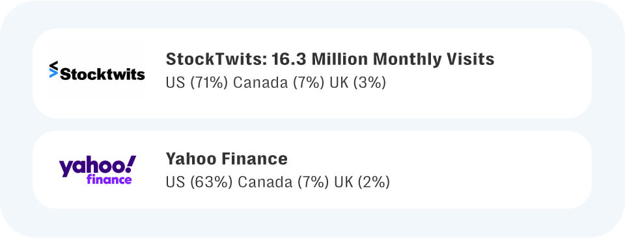Click empty space on right of StockTwits card

542,73
